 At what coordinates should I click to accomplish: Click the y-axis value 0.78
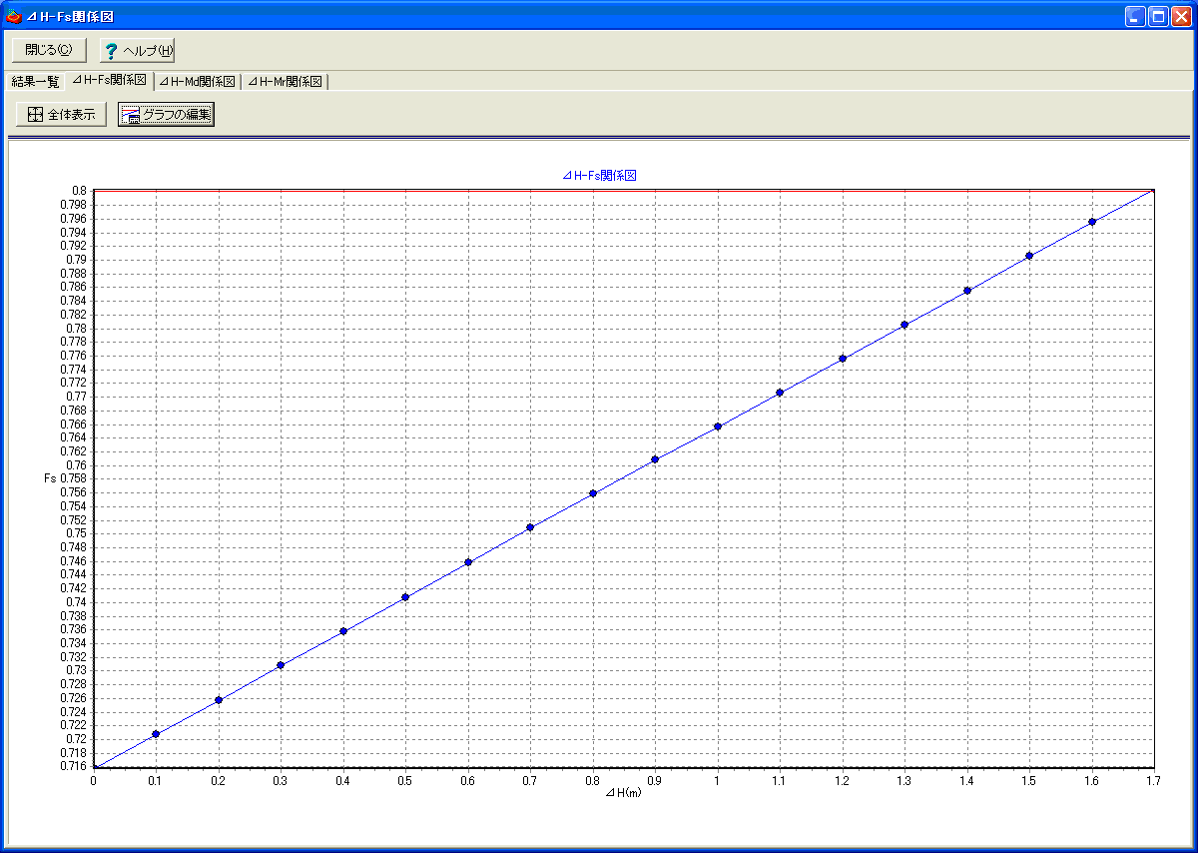pos(77,329)
